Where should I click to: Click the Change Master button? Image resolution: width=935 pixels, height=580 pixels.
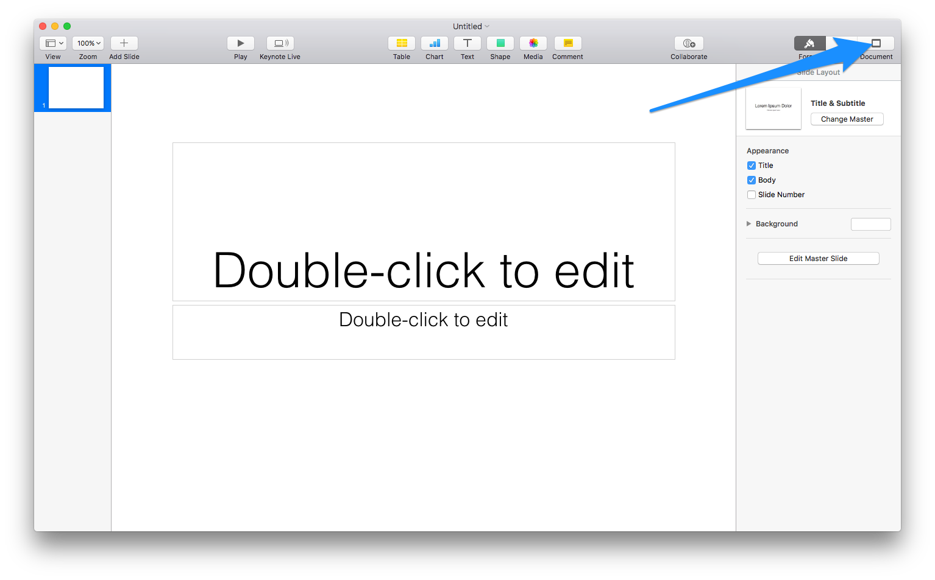[x=847, y=119]
